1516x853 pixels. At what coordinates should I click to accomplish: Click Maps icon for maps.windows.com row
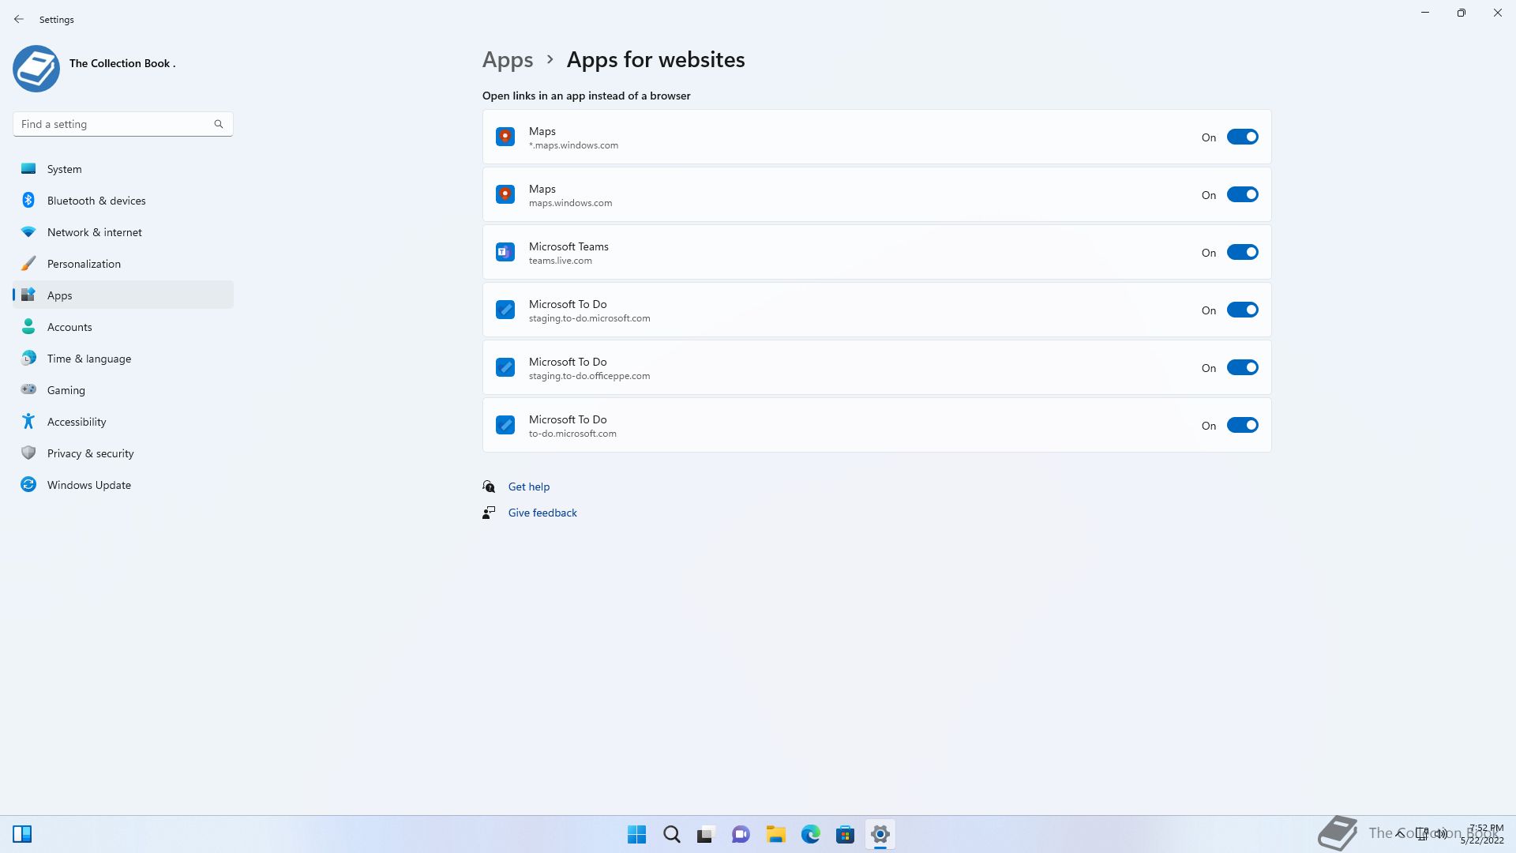(x=505, y=194)
